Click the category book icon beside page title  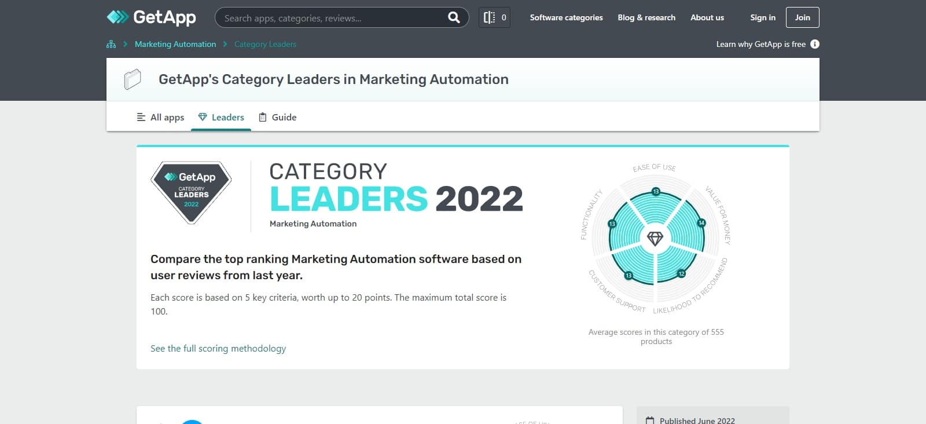(x=133, y=79)
